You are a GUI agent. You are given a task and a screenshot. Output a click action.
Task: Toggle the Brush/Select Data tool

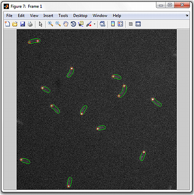point(89,24)
